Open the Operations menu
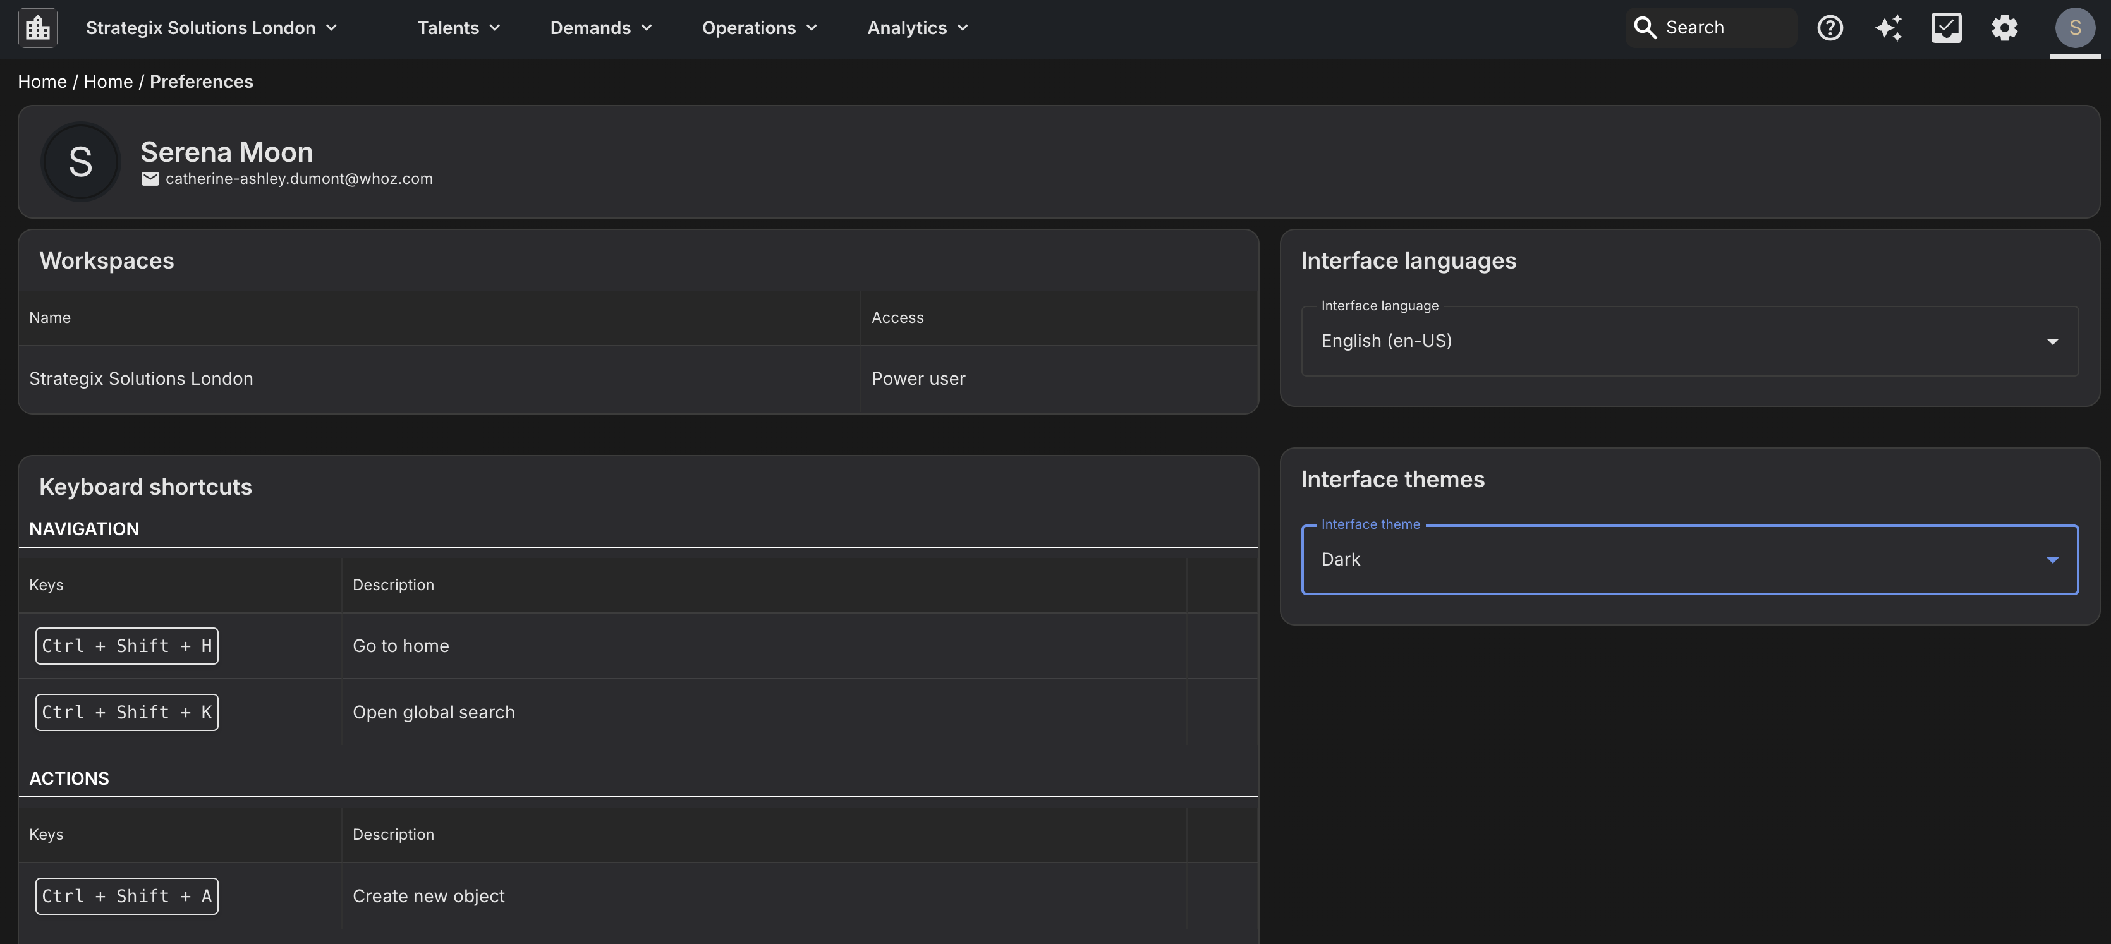This screenshot has height=944, width=2111. click(759, 27)
